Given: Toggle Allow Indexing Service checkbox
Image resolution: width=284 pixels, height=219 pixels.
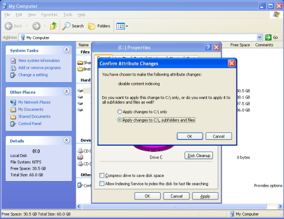Looking at the screenshot, I should coord(102,184).
